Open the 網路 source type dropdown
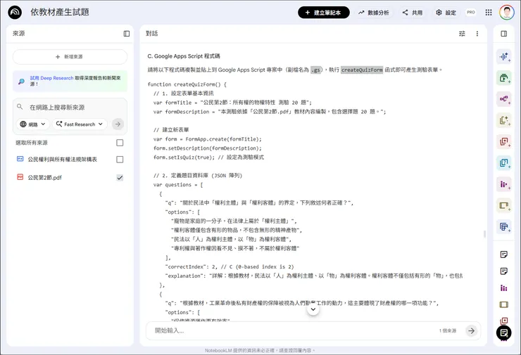 33,124
